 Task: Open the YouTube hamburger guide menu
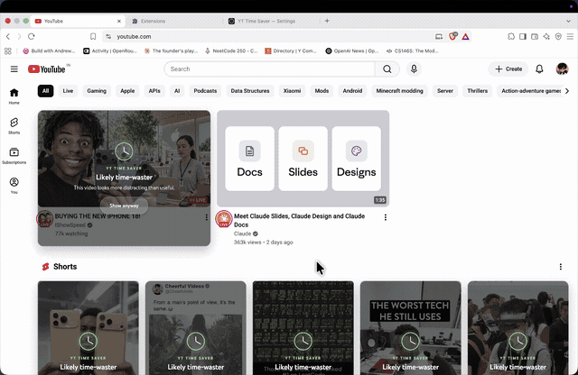click(14, 69)
